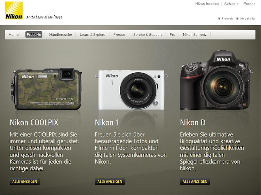Viewport: 261px width, 195px height.
Task: Click Alle Anzeigen under Nikon D
Action: 195,181
